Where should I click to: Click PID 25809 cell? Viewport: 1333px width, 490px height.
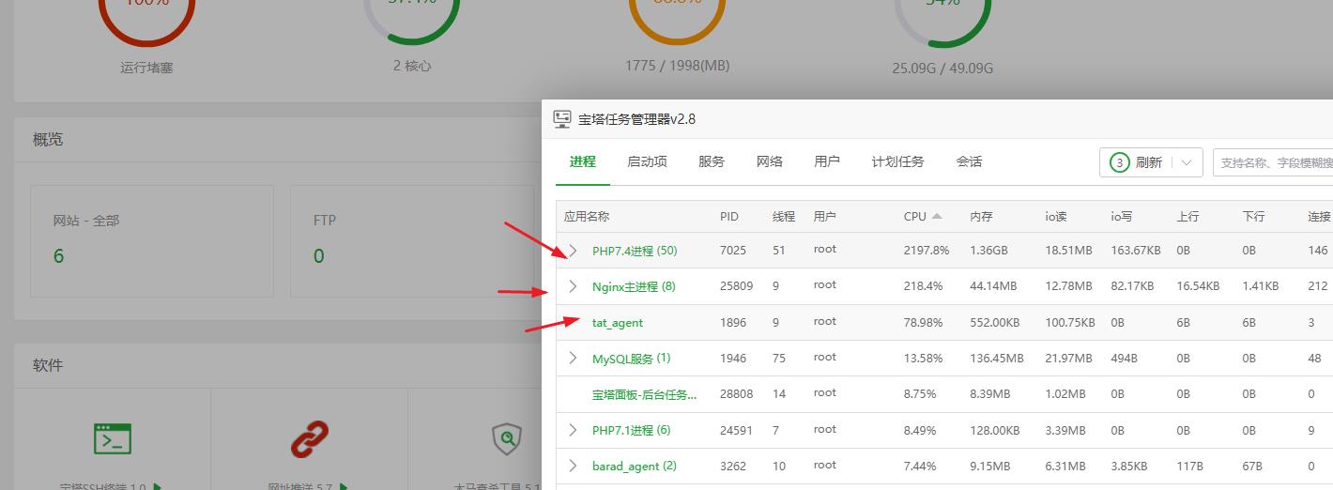pyautogui.click(x=736, y=285)
